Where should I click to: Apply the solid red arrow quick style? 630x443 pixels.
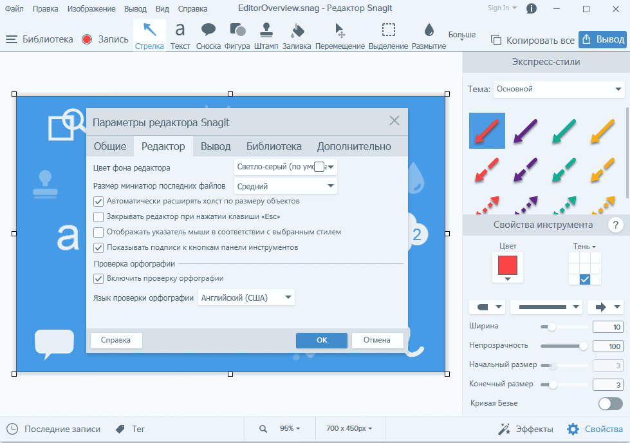[x=487, y=131]
